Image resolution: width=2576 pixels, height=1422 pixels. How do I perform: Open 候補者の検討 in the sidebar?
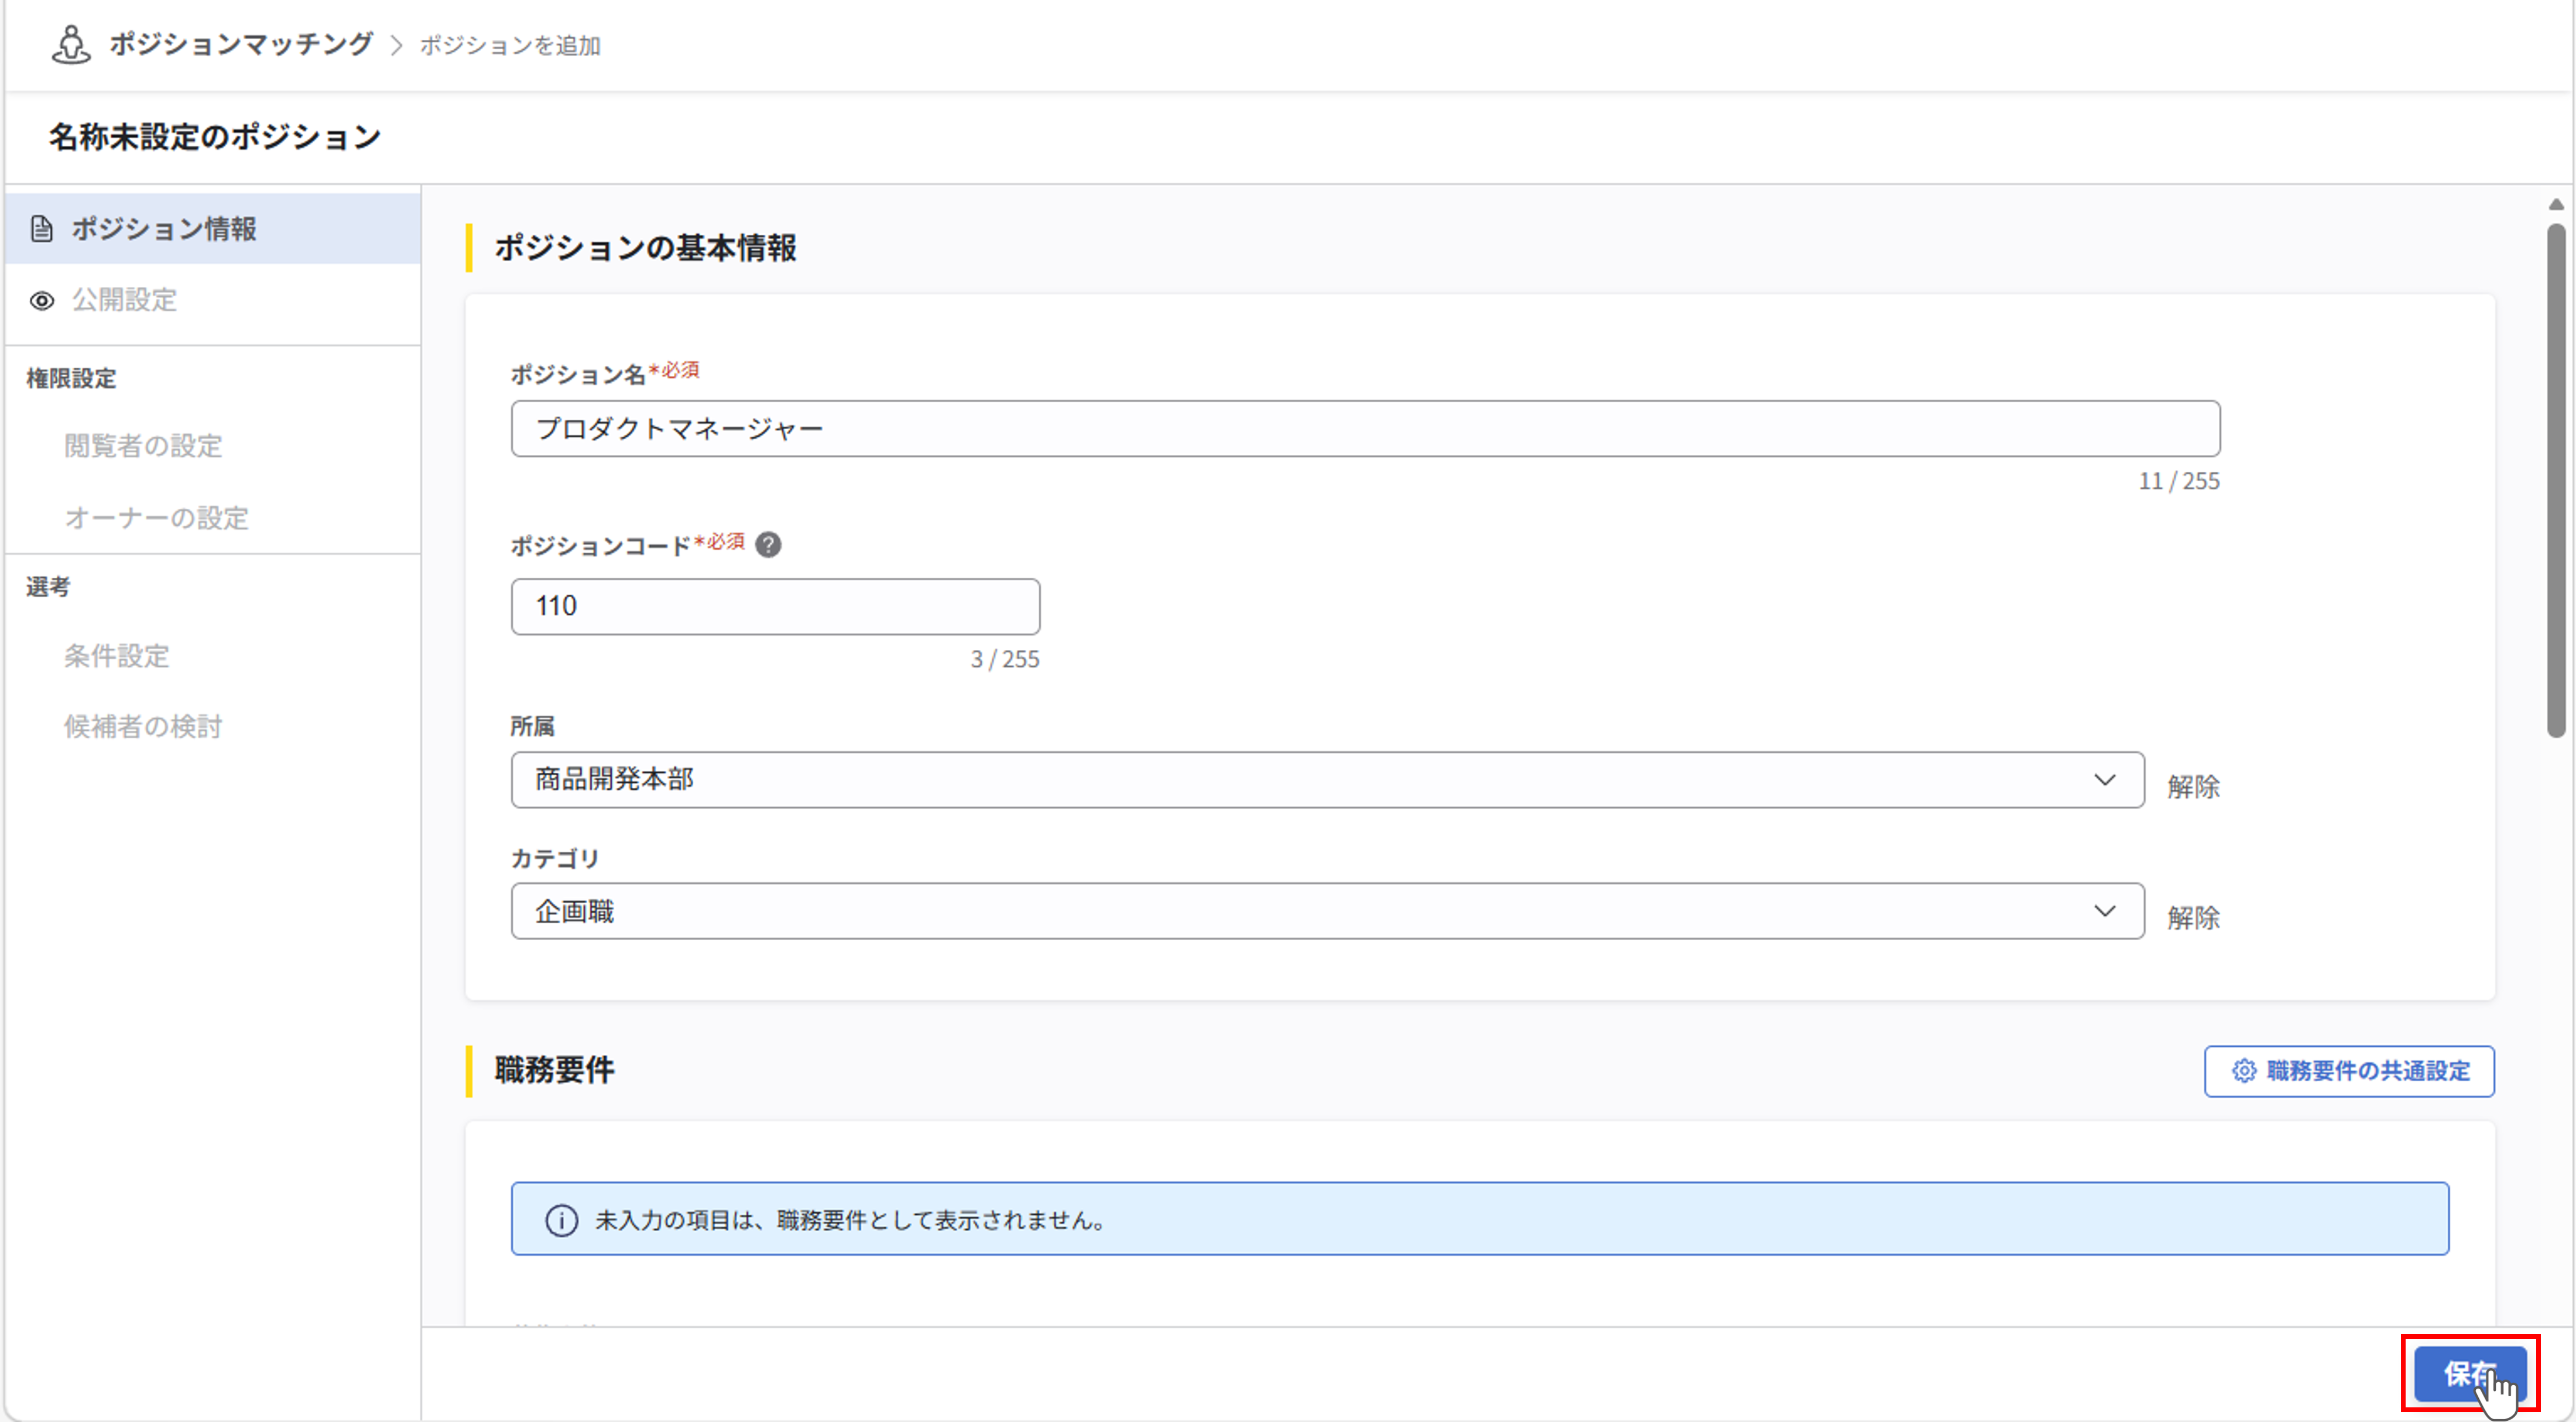coord(143,727)
